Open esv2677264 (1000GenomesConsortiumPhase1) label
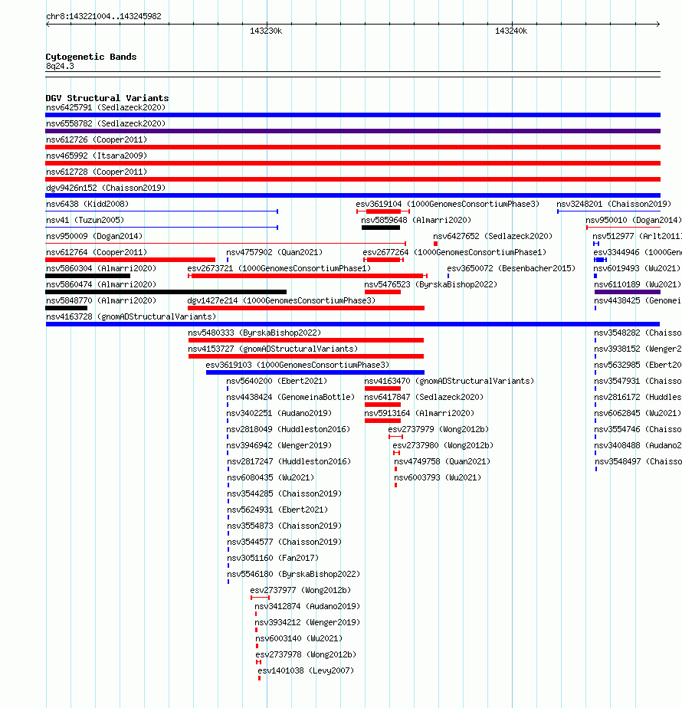The image size is (682, 708). (455, 252)
